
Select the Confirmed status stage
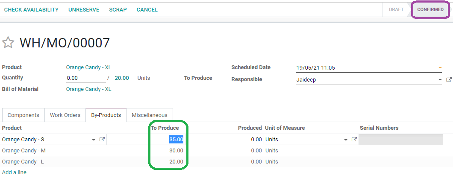click(430, 9)
